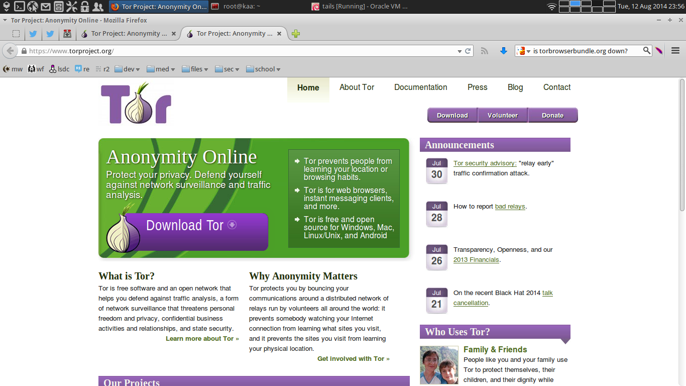Click the feather toolbar icon
686x386 pixels.
[659, 51]
